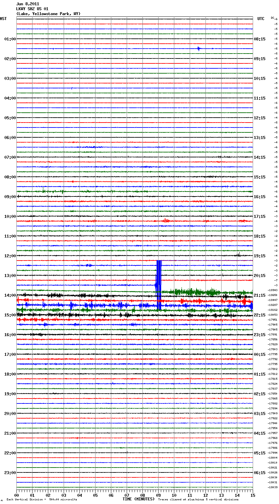Click the DC offset value -17957
Image resolution: width=279 pixels, height=504 pixels.
coord(273,433)
